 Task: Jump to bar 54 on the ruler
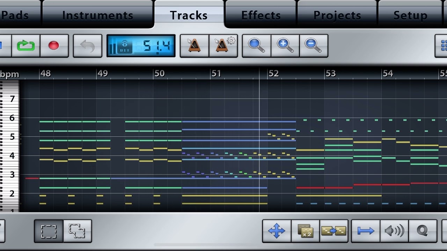(388, 74)
